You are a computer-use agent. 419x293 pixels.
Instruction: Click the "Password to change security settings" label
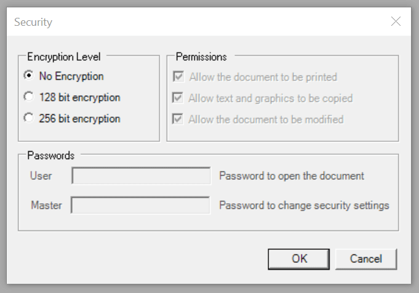click(304, 205)
